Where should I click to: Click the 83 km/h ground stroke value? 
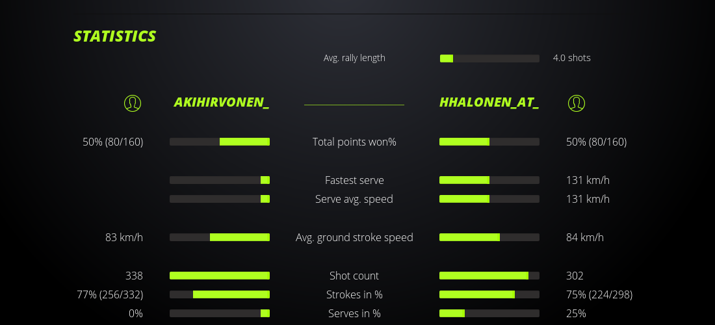click(124, 237)
